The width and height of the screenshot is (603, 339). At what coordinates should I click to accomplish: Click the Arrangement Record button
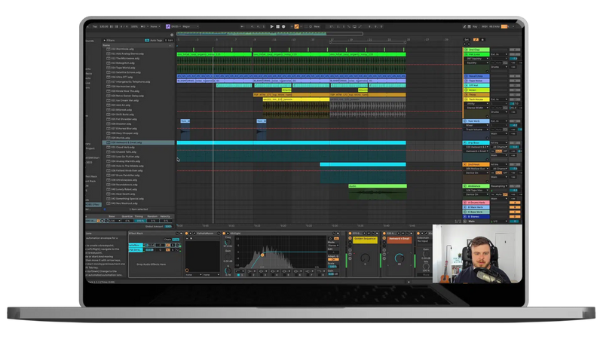[x=283, y=26]
